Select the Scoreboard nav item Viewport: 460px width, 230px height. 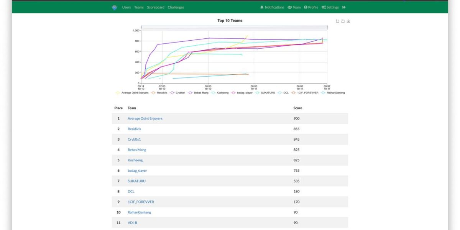point(156,7)
